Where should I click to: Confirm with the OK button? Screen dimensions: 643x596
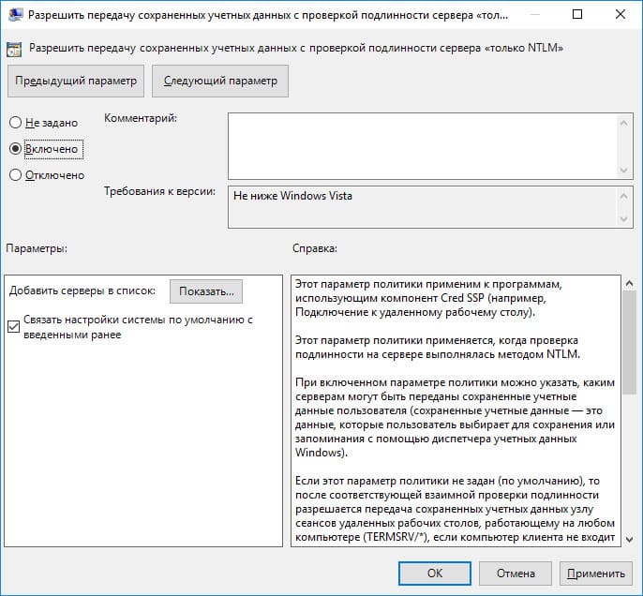tap(434, 573)
